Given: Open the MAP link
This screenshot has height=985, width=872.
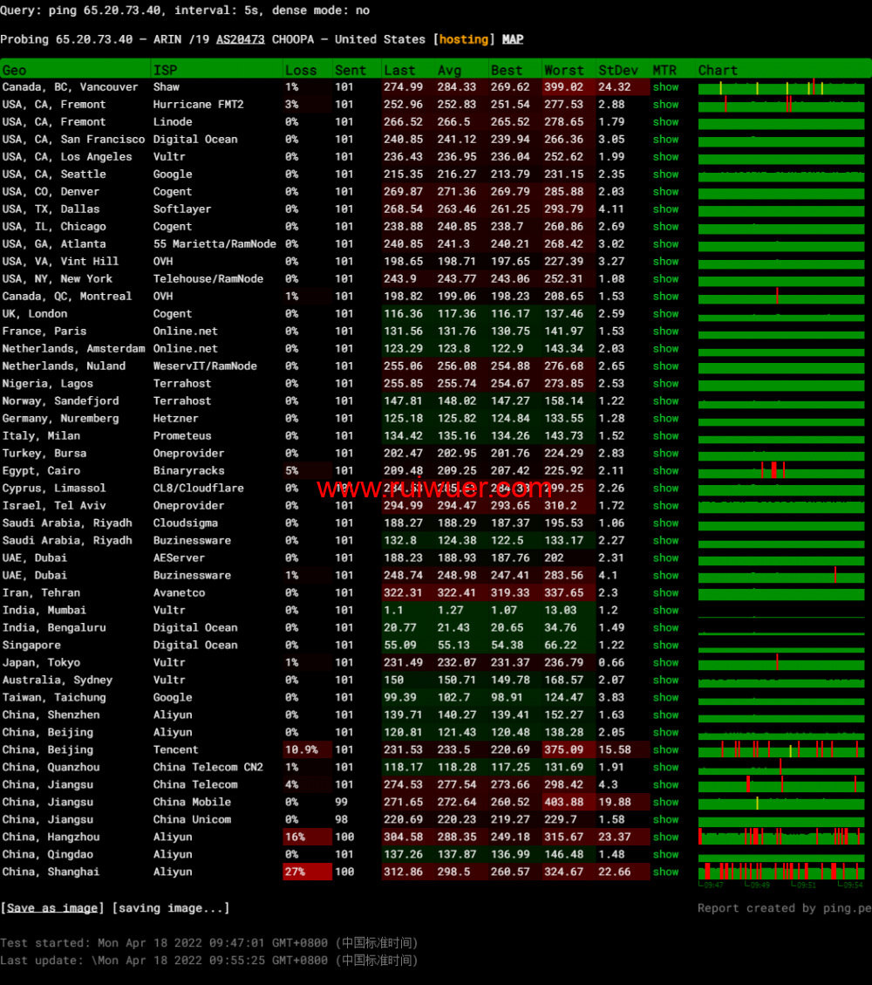Looking at the screenshot, I should [x=513, y=39].
